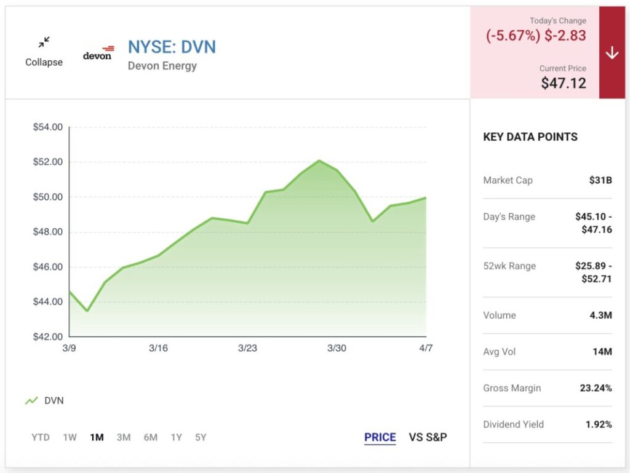The image size is (630, 473).
Task: Collapse the stock chart panel
Action: pos(44,62)
